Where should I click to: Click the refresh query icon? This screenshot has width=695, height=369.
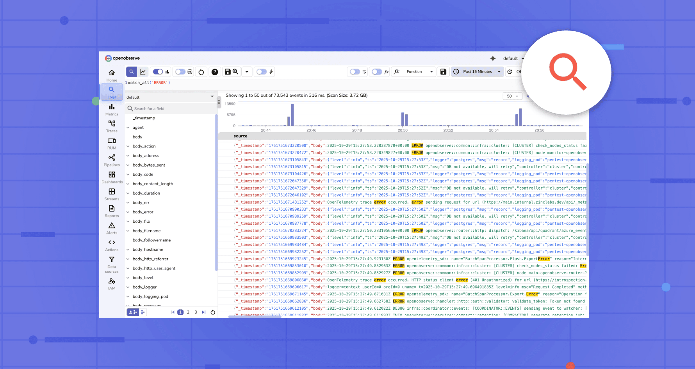(x=201, y=71)
